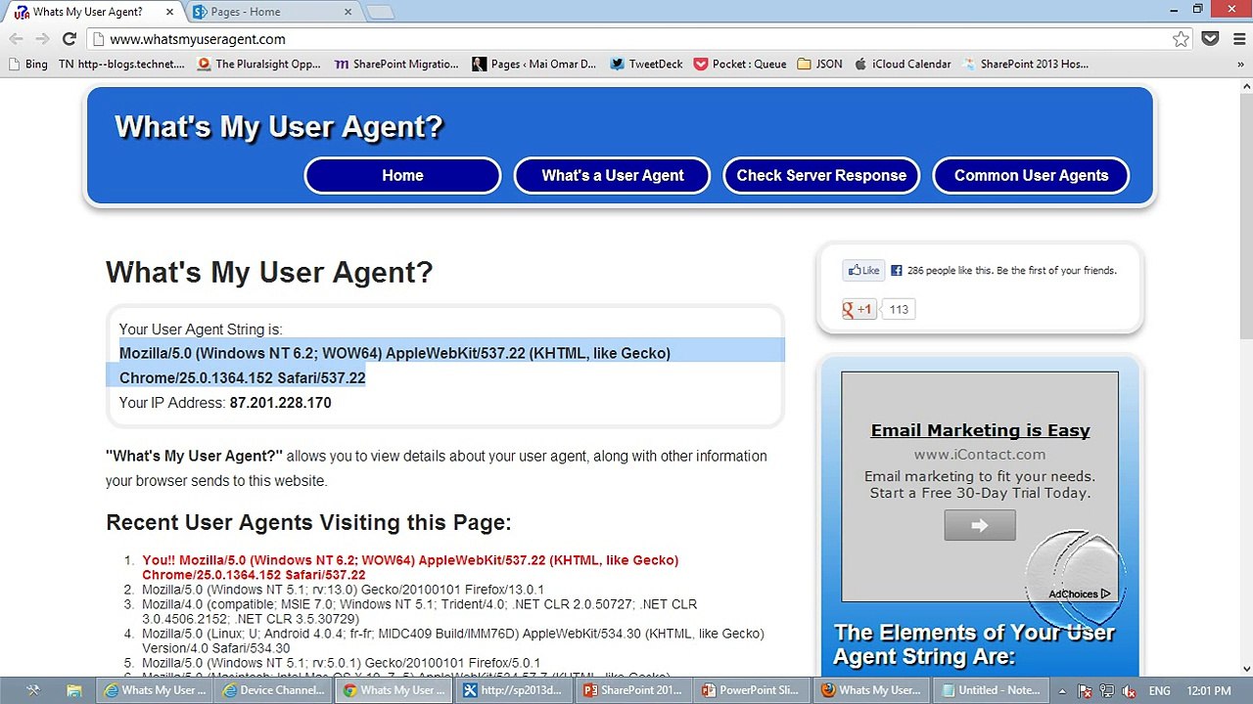Click the 'Email Marketing is Easy' ad headline
The image size is (1253, 704).
pyautogui.click(x=980, y=430)
